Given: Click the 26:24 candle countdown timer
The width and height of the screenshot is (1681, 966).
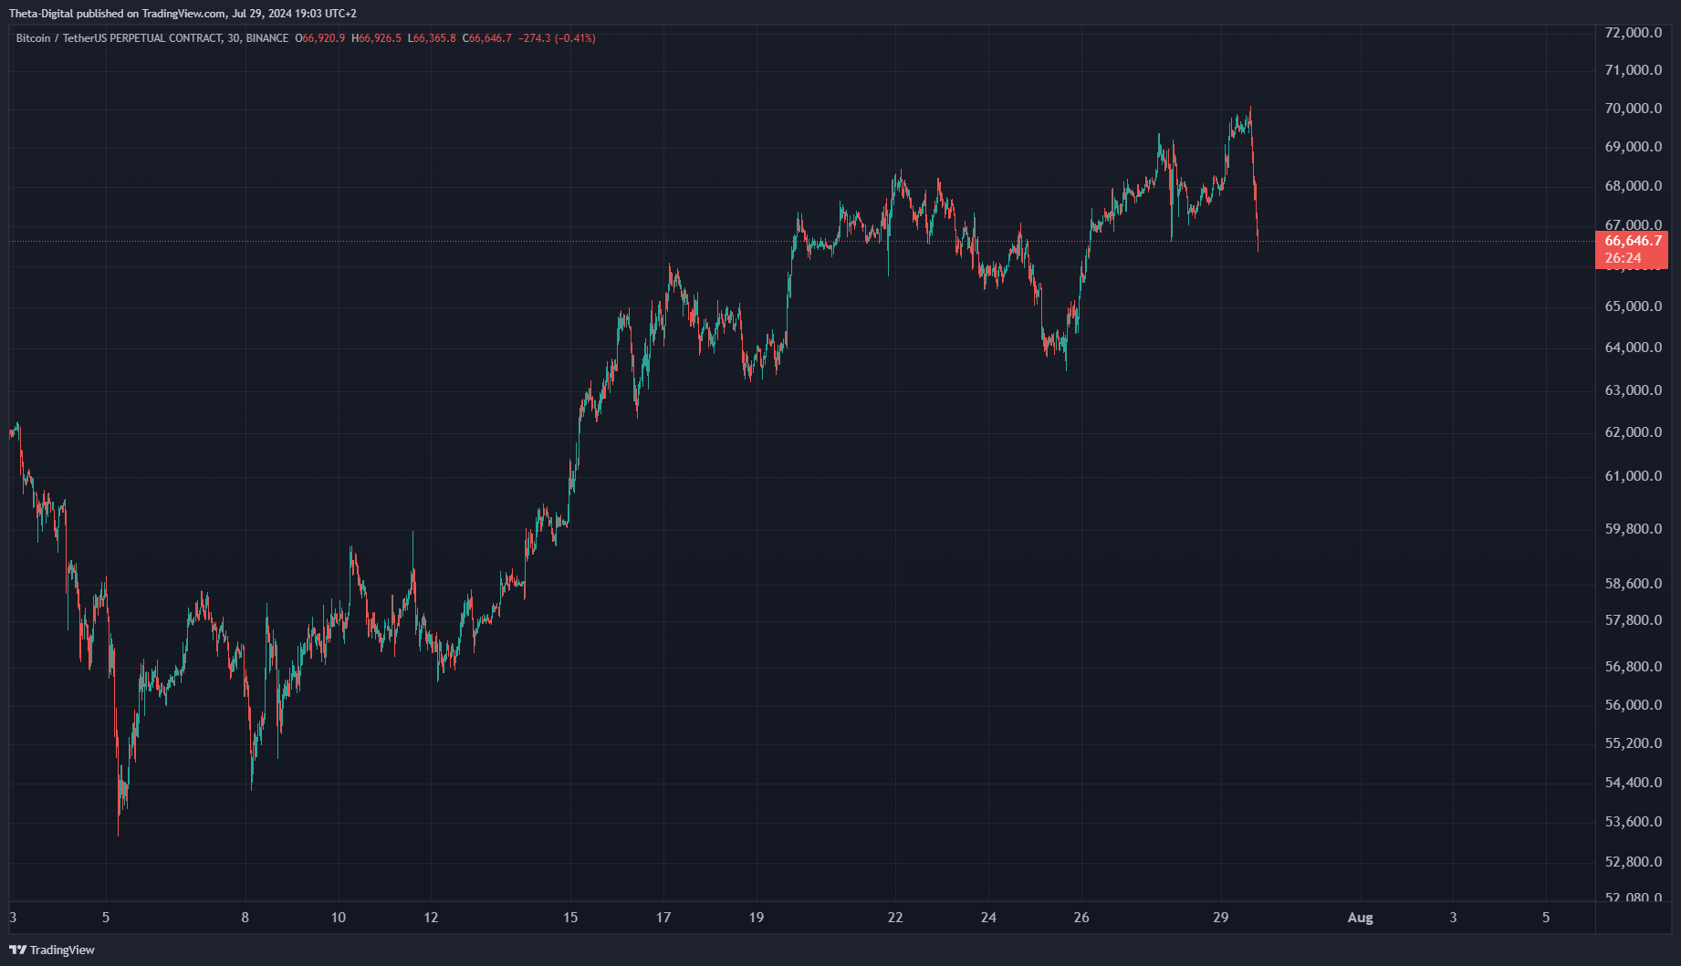Looking at the screenshot, I should (1624, 258).
